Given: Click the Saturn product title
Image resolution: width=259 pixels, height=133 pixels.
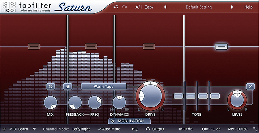Looking at the screenshot, I should point(73,7).
